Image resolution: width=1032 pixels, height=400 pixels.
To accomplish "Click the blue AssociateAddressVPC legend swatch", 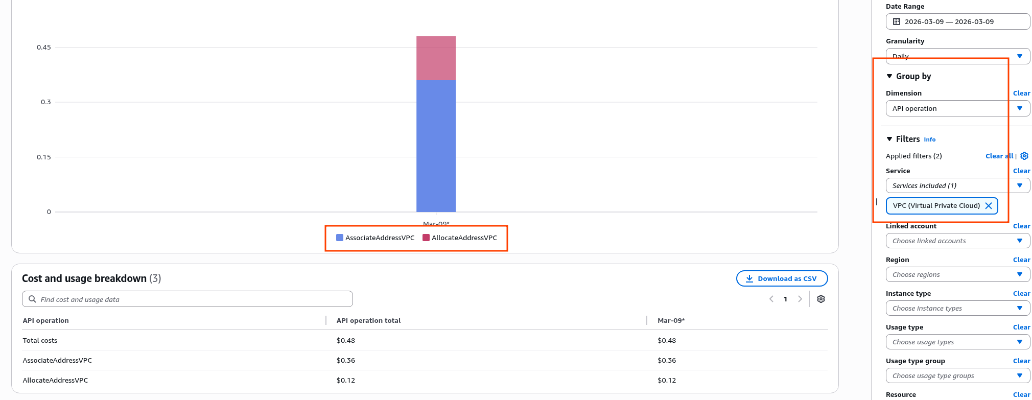I will (340, 238).
